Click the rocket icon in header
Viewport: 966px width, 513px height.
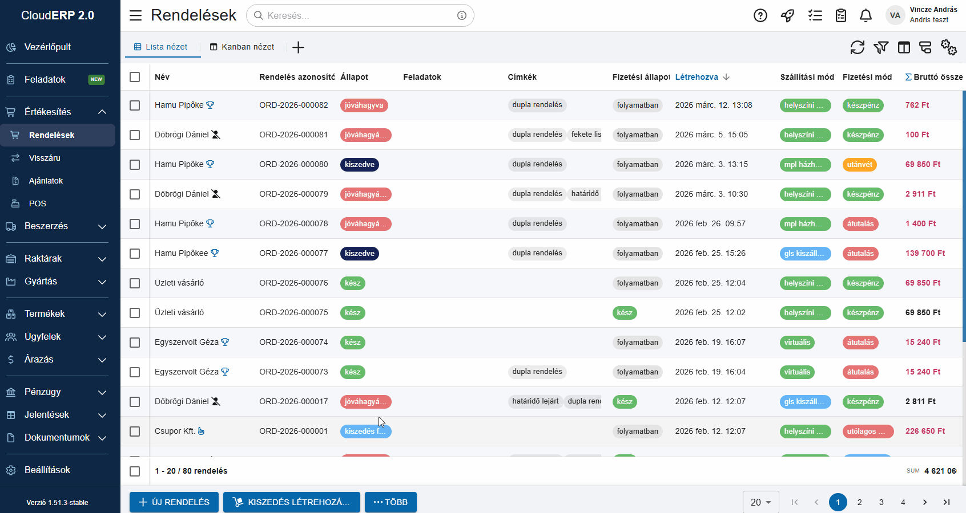788,15
